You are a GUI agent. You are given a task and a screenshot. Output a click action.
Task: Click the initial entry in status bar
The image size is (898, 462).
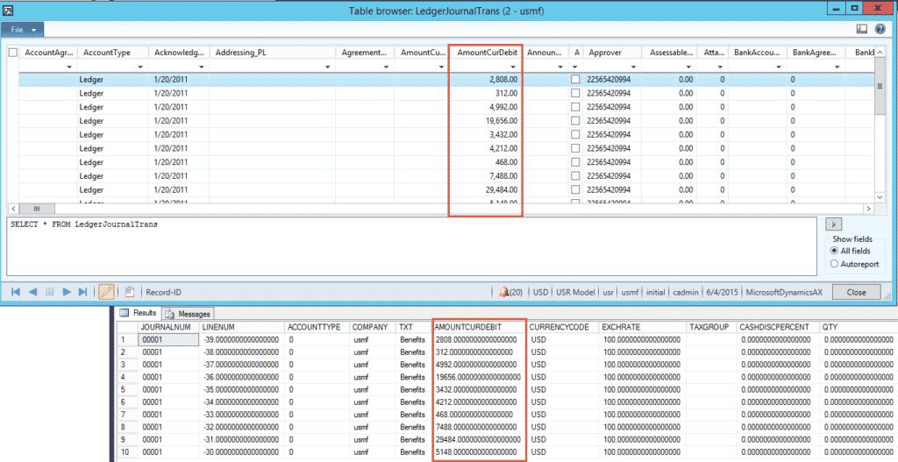[655, 292]
